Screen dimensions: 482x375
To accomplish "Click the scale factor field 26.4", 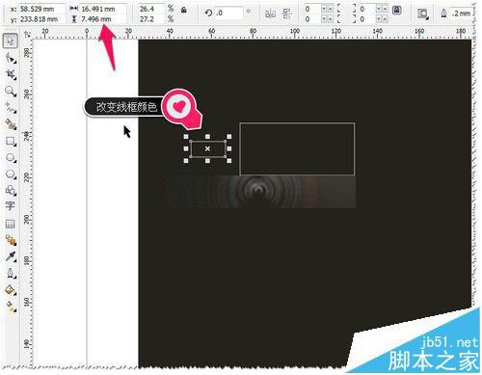I will click(x=151, y=9).
